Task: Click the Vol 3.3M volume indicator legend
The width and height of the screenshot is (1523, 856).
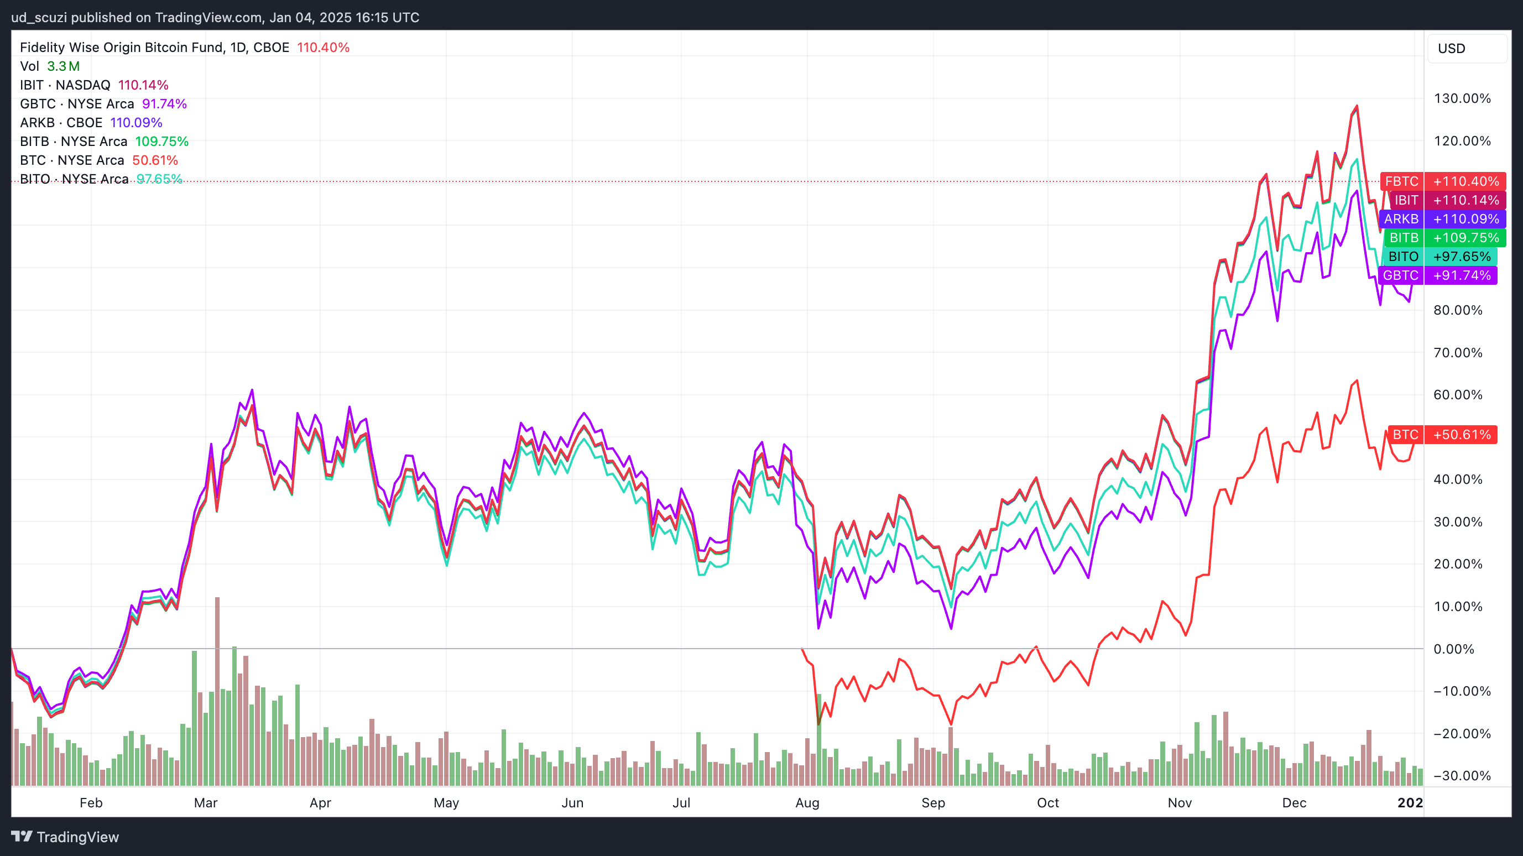Action: (x=50, y=66)
